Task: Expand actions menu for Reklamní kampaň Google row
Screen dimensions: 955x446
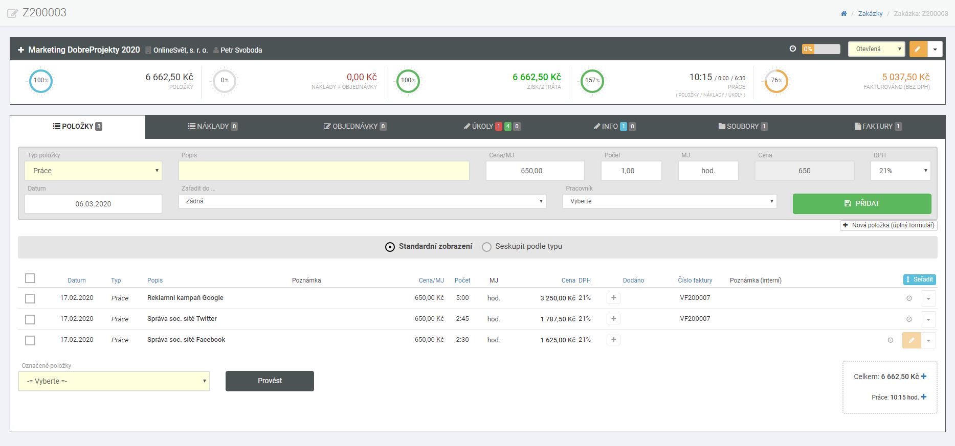Action: (928, 298)
